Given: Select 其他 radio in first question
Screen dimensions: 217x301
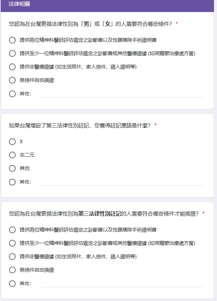Looking at the screenshot, I should click(12, 94).
